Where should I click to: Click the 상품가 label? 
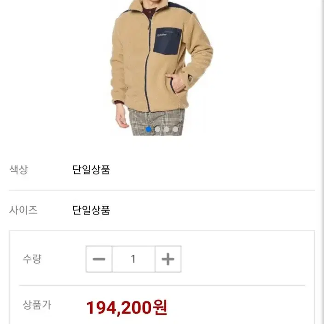pos(37,305)
